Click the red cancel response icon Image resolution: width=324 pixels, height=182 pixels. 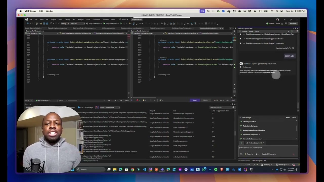coord(294,154)
